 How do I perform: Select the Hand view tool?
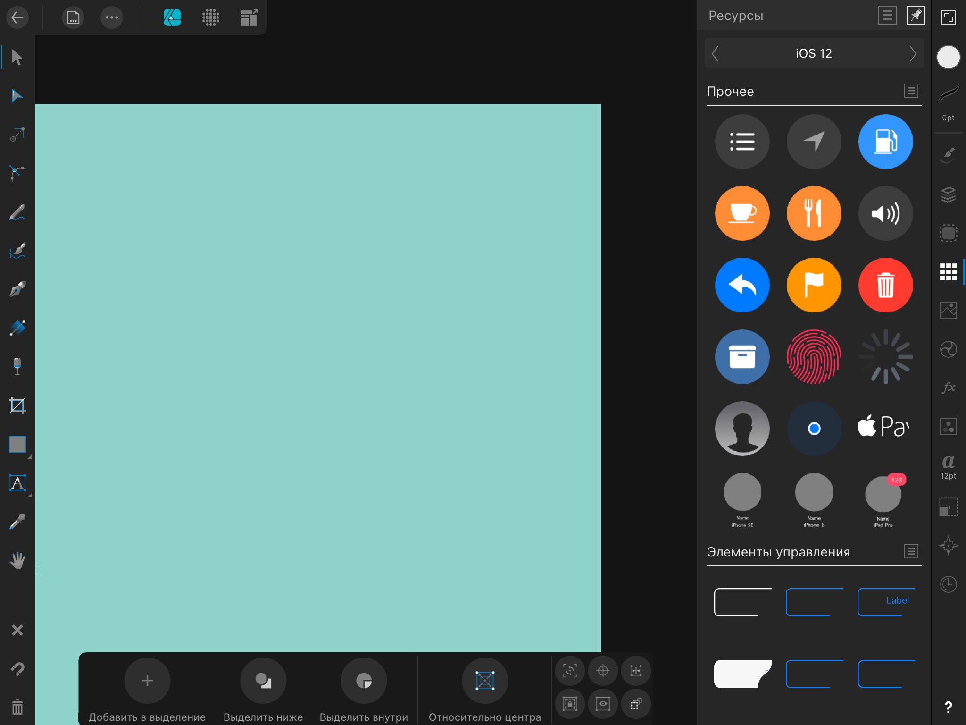click(17, 560)
